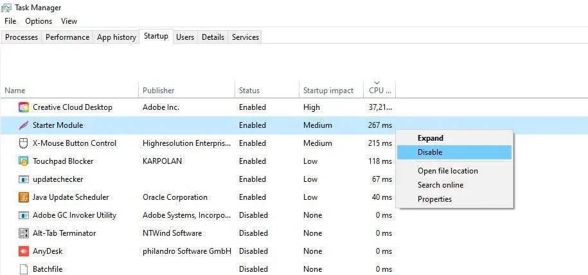Click the 40 ms CPU value

pyautogui.click(x=382, y=197)
